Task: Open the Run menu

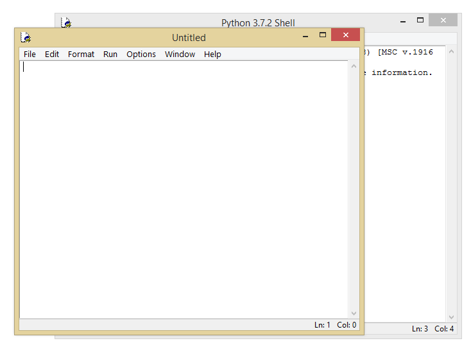Action: tap(110, 54)
